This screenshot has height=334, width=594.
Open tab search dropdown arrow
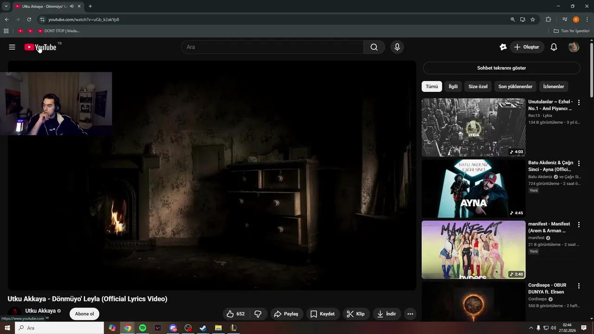[6, 6]
